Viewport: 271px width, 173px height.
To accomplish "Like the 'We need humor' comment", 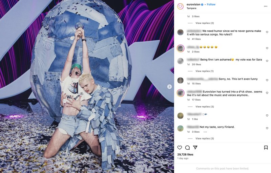I will pos(267,32).
